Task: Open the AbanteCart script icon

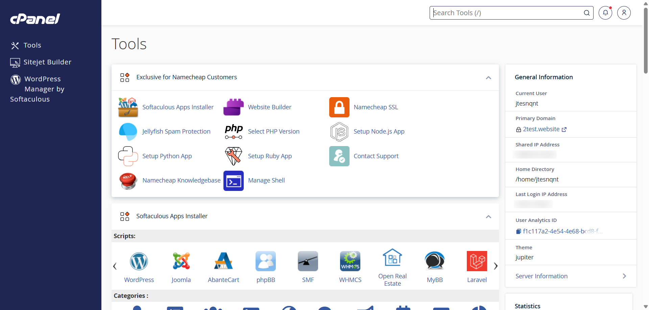Action: 223,261
